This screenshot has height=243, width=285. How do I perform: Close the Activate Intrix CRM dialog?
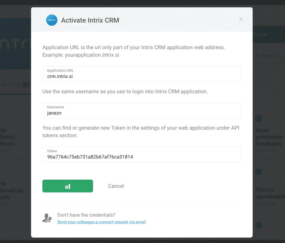click(x=241, y=19)
